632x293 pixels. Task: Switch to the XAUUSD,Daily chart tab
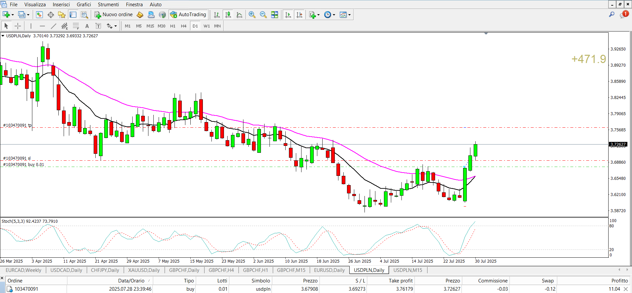tap(144, 270)
